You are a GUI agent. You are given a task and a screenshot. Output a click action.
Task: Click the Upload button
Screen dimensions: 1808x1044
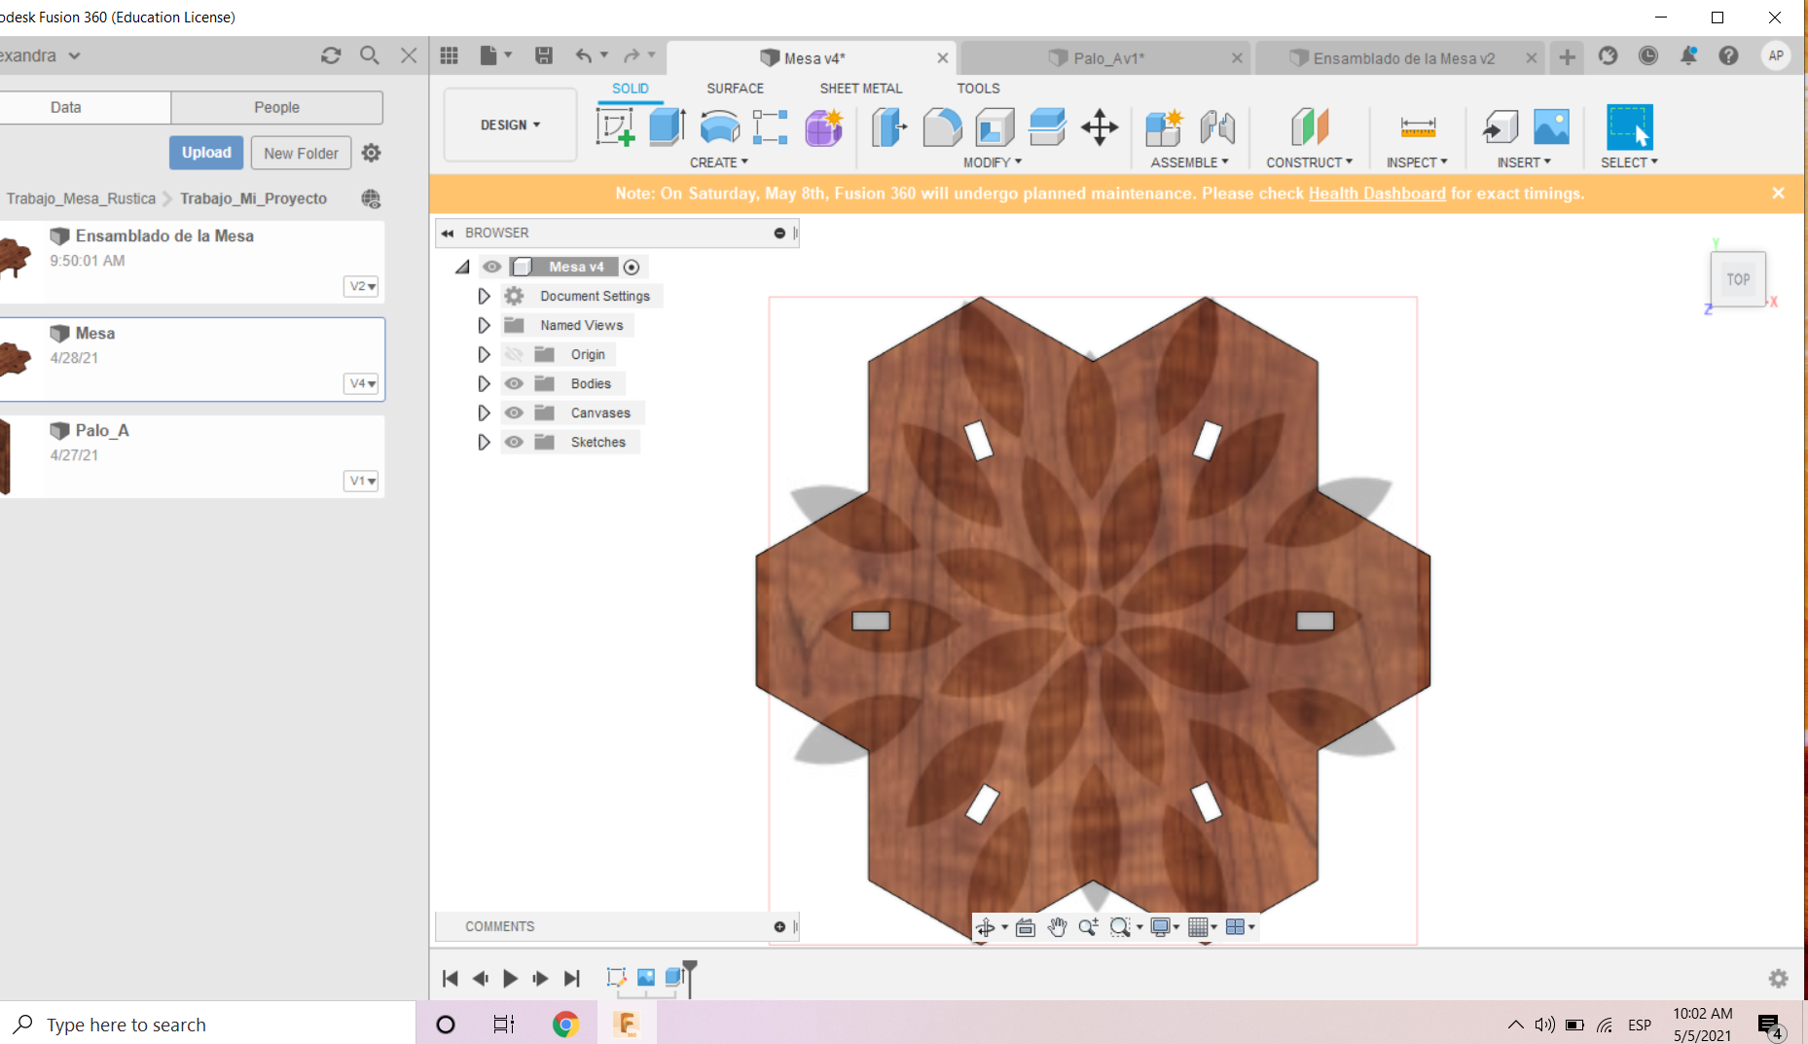pos(206,153)
